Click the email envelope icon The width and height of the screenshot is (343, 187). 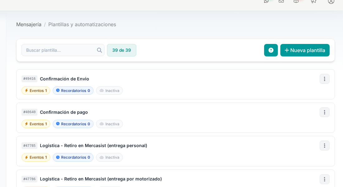tap(281, 1)
